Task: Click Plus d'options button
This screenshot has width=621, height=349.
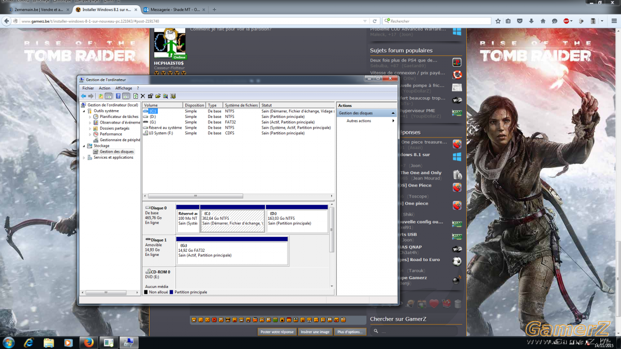Action: (x=350, y=332)
